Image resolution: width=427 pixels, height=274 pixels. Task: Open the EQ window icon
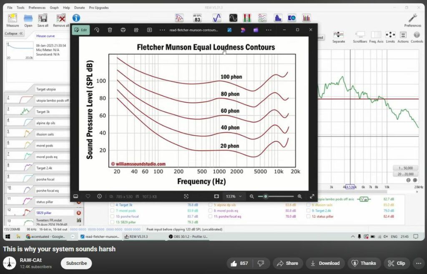292,18
